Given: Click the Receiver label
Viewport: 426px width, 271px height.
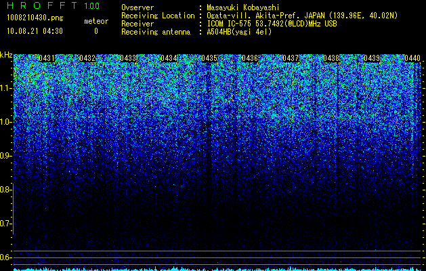Looking at the screenshot, I should pyautogui.click(x=137, y=24).
